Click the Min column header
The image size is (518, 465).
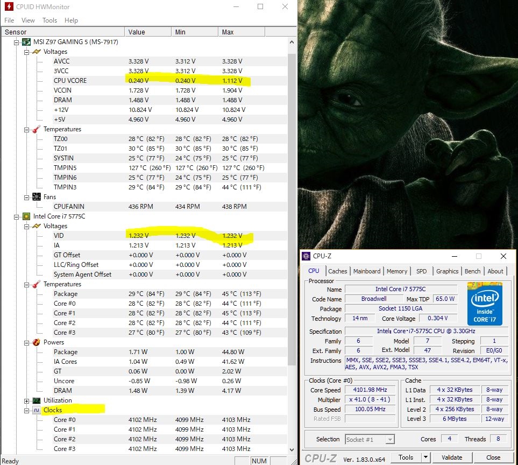[195, 32]
